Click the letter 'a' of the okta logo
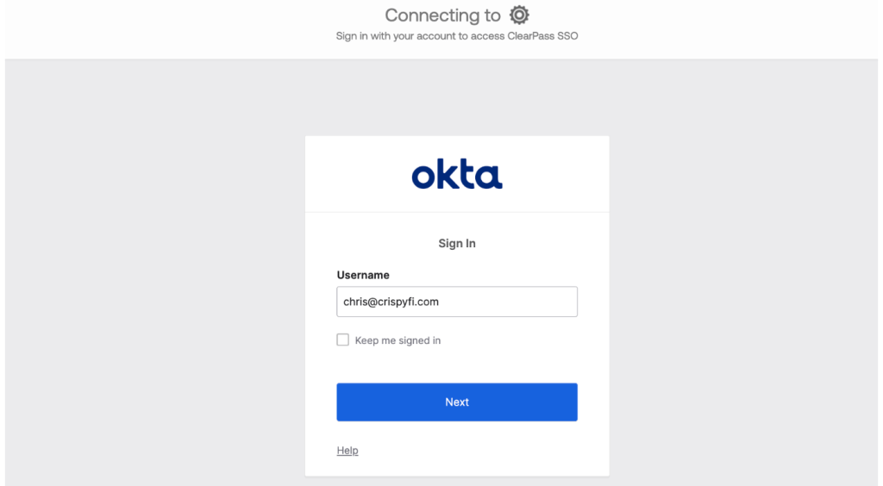883x486 pixels. coord(489,177)
